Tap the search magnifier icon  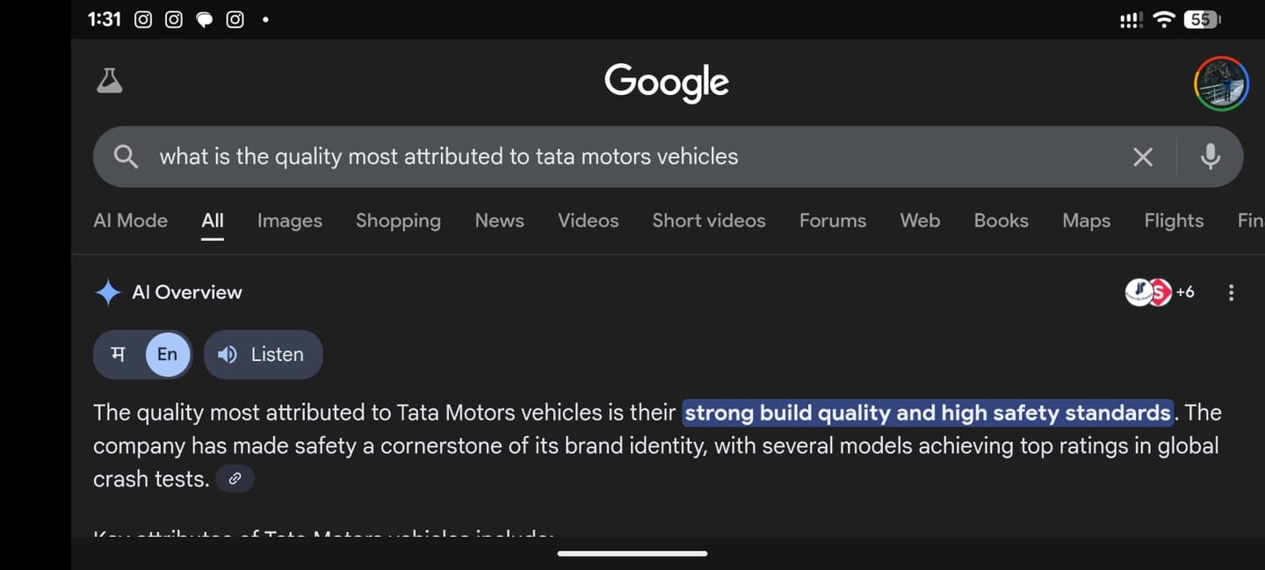click(126, 157)
